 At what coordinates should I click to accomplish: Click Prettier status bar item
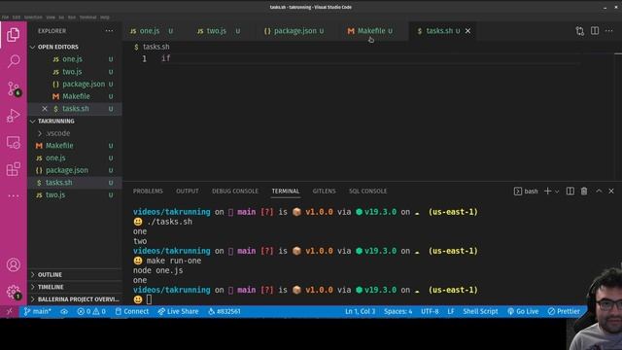click(564, 311)
